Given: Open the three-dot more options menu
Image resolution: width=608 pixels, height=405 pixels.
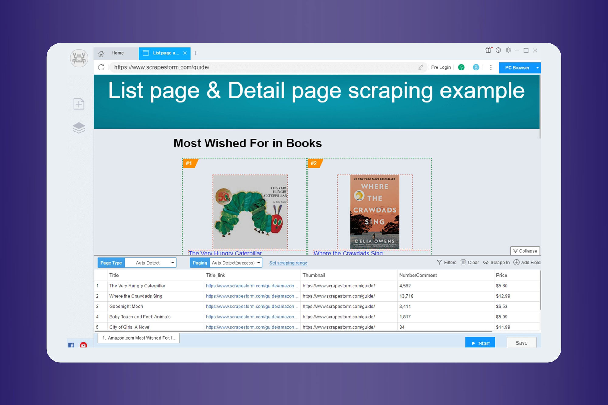Looking at the screenshot, I should coord(491,67).
